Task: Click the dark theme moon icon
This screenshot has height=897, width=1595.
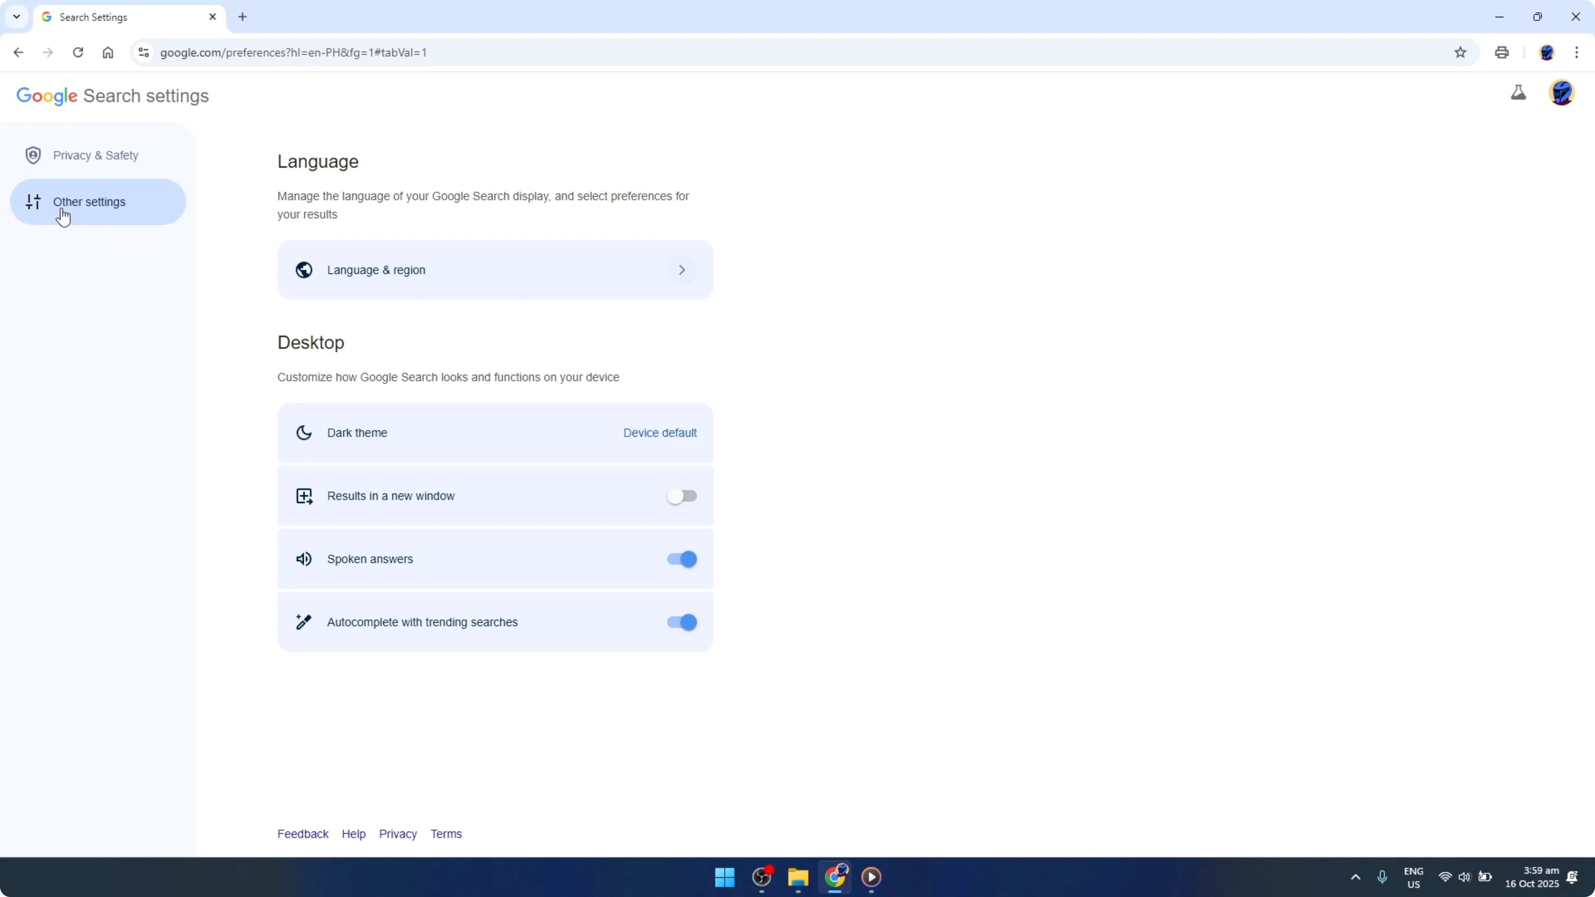Action: 303,433
